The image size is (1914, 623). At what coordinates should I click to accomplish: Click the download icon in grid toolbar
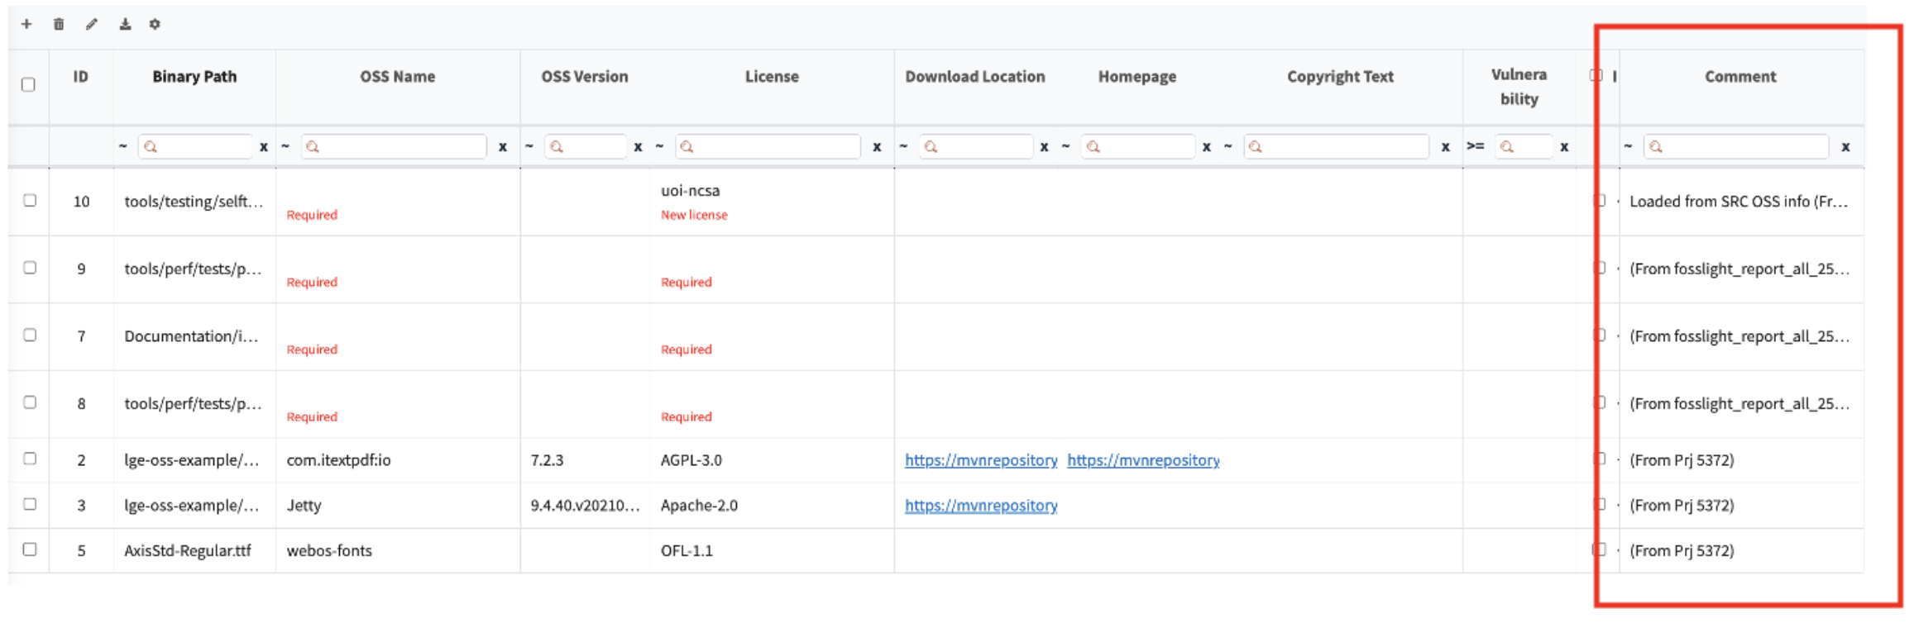[x=125, y=24]
